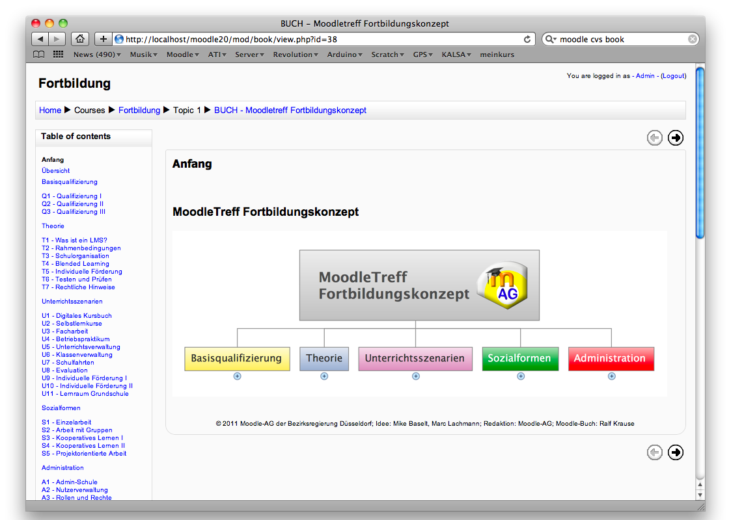Expand plus icon under Unterrichtsszenarien box

click(x=416, y=376)
